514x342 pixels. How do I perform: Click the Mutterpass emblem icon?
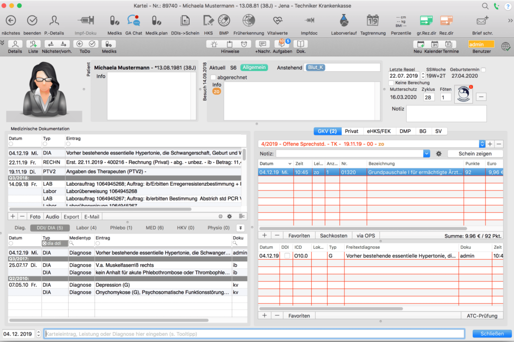tap(463, 94)
